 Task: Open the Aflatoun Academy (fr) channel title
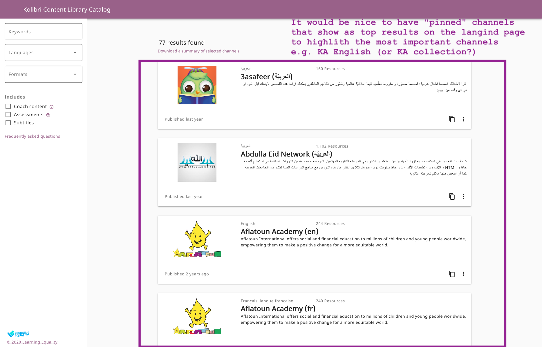pyautogui.click(x=278, y=309)
